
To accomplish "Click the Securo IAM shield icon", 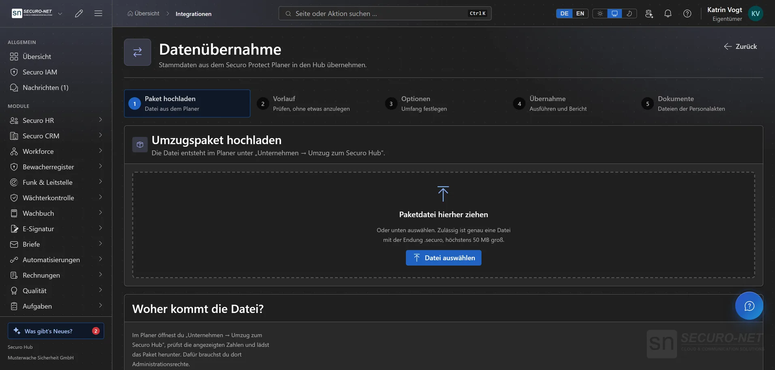I will [14, 72].
